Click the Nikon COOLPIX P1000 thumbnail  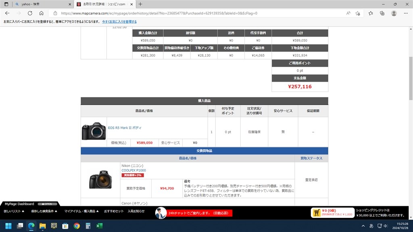(100, 179)
